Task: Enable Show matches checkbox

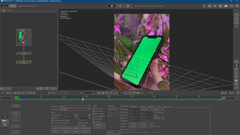Action: tap(79, 123)
